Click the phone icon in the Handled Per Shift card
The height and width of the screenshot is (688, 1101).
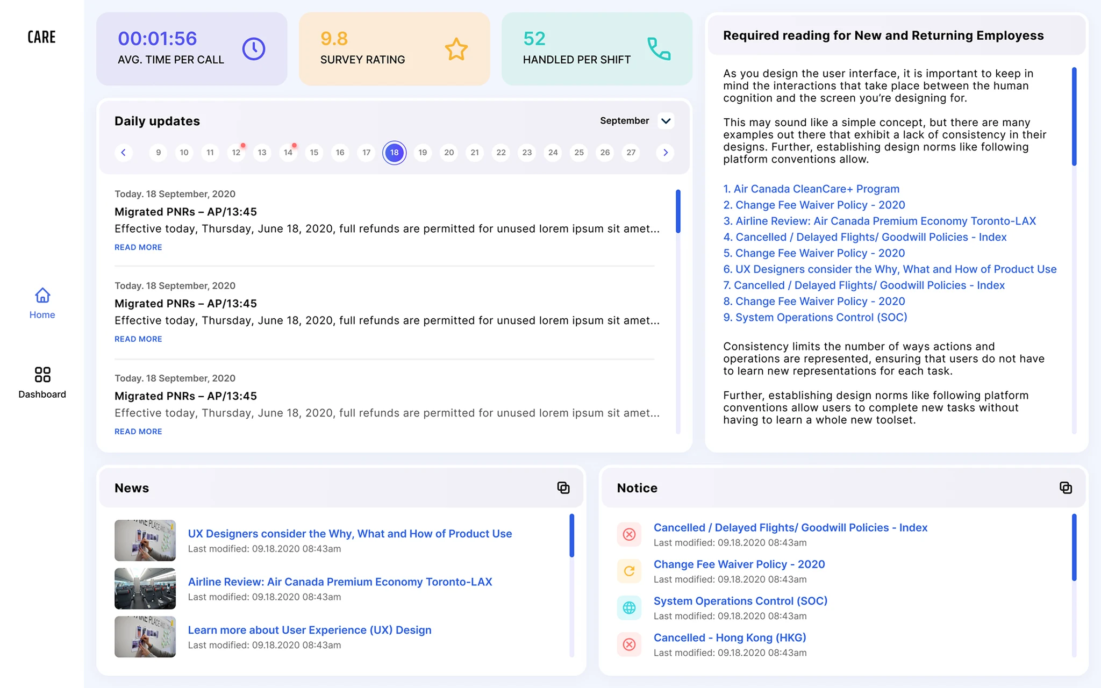click(659, 49)
